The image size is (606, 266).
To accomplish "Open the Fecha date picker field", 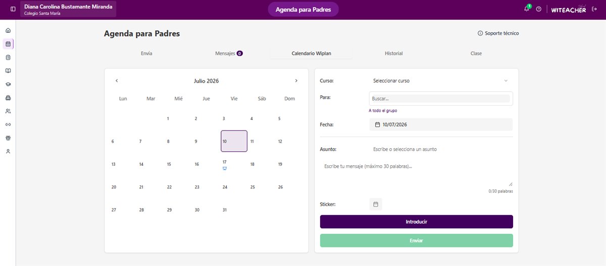I will click(x=441, y=124).
